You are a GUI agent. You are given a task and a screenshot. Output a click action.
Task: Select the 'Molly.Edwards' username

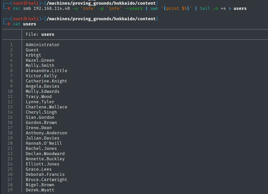[x=43, y=91]
